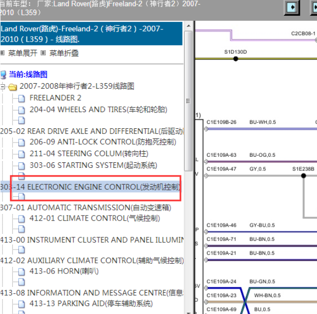Click the C2CB08-1 connector label
Viewport: 317px width, 314px height.
tap(303, 33)
